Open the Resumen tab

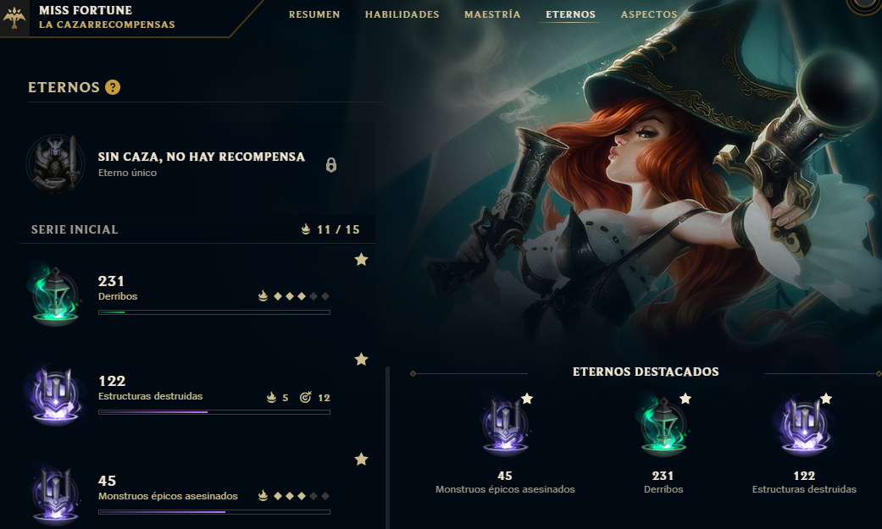pos(314,14)
